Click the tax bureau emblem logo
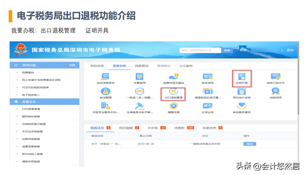The height and width of the screenshot is (175, 305). click(21, 50)
